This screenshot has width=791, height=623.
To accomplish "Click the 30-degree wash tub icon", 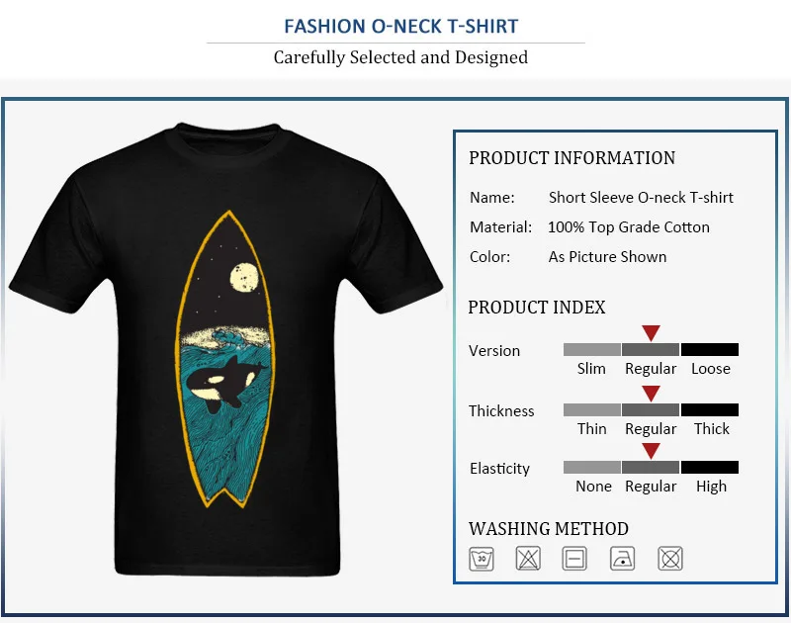I will coord(482,559).
